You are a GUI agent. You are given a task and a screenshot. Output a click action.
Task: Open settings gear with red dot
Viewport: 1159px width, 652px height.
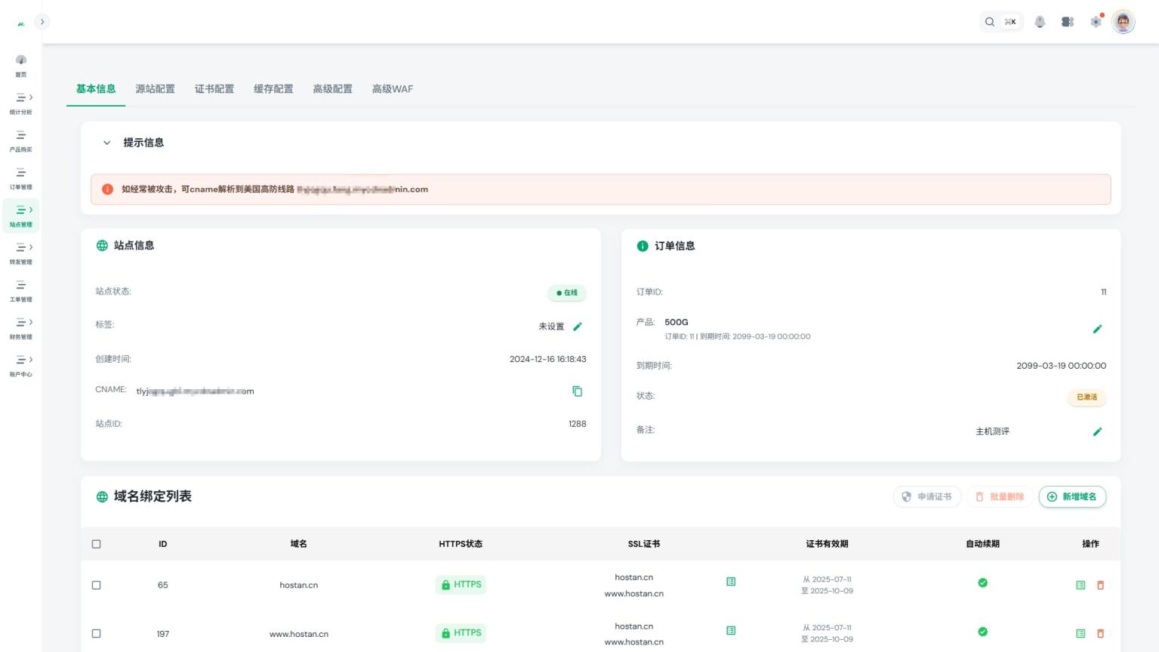(1096, 22)
